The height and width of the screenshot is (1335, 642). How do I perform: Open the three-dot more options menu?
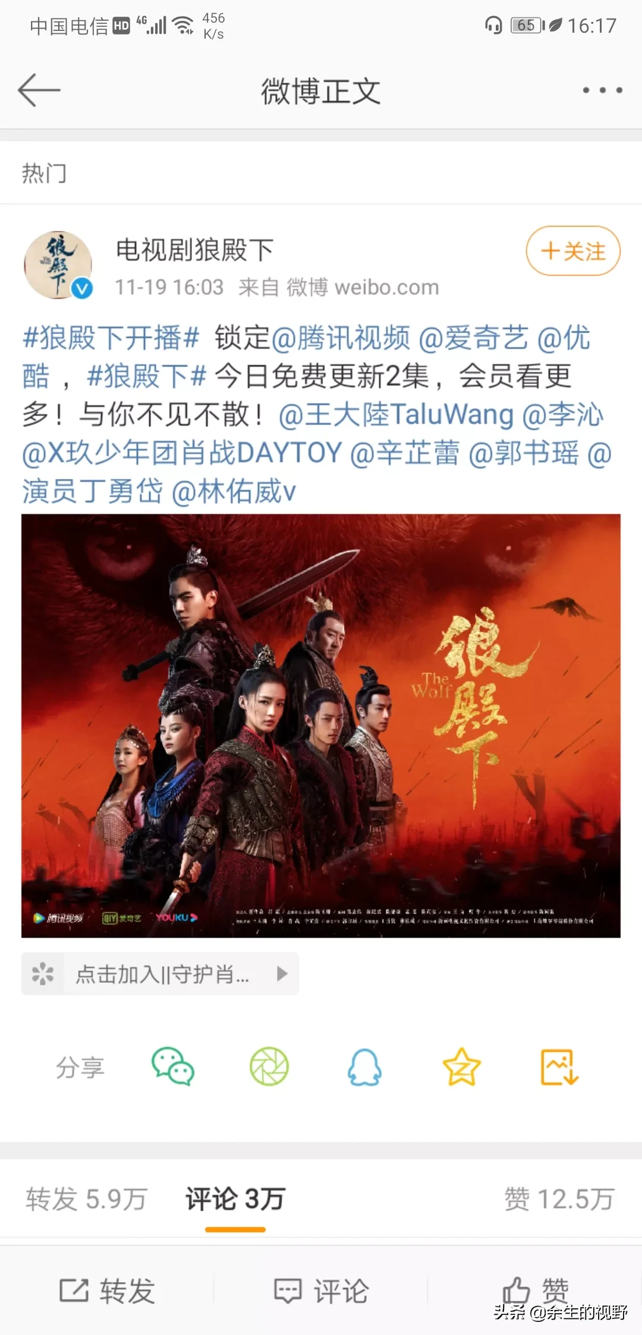pos(602,90)
